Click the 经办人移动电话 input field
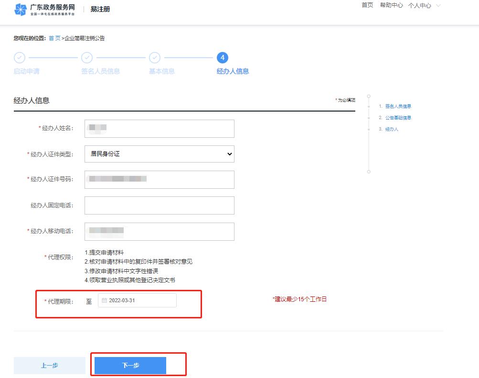479x378 pixels. click(160, 232)
